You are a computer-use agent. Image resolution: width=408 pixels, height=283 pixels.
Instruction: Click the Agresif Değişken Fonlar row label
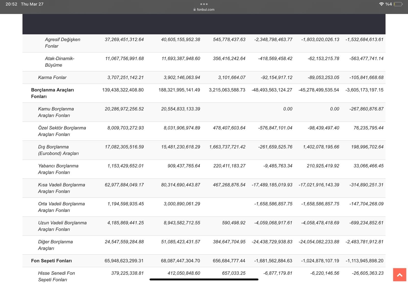[62, 43]
